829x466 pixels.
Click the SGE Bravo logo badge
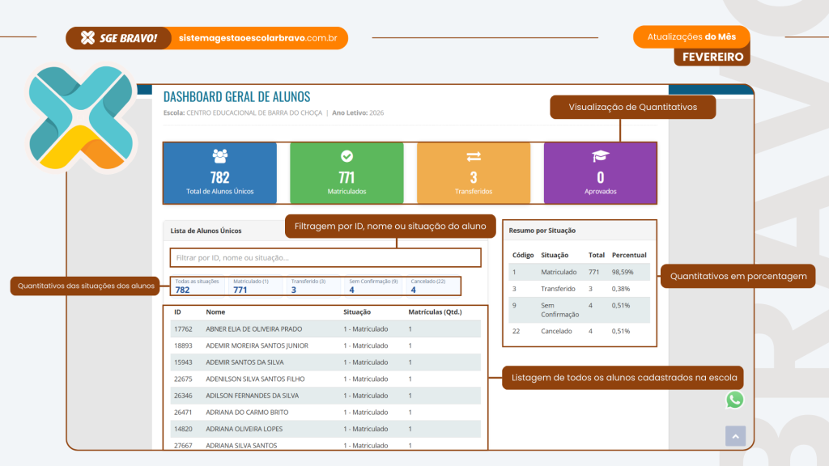pyautogui.click(x=119, y=38)
